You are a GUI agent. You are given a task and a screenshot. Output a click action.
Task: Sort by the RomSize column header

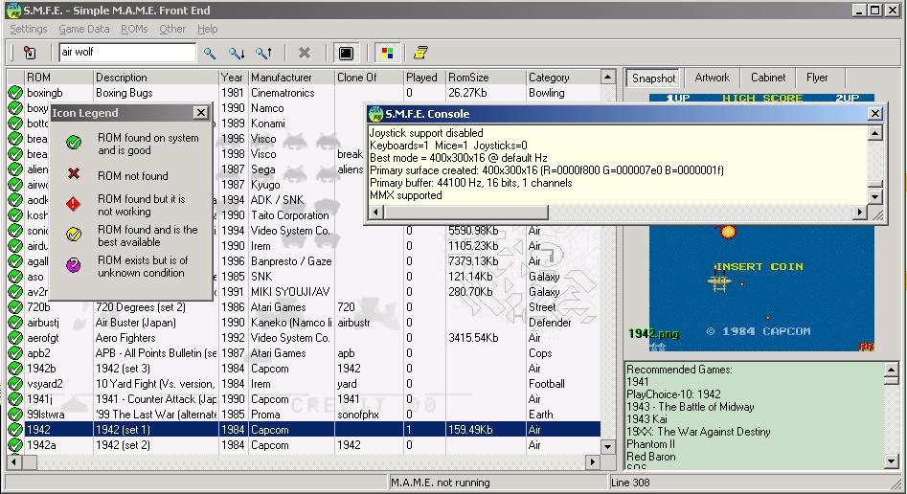[486, 77]
